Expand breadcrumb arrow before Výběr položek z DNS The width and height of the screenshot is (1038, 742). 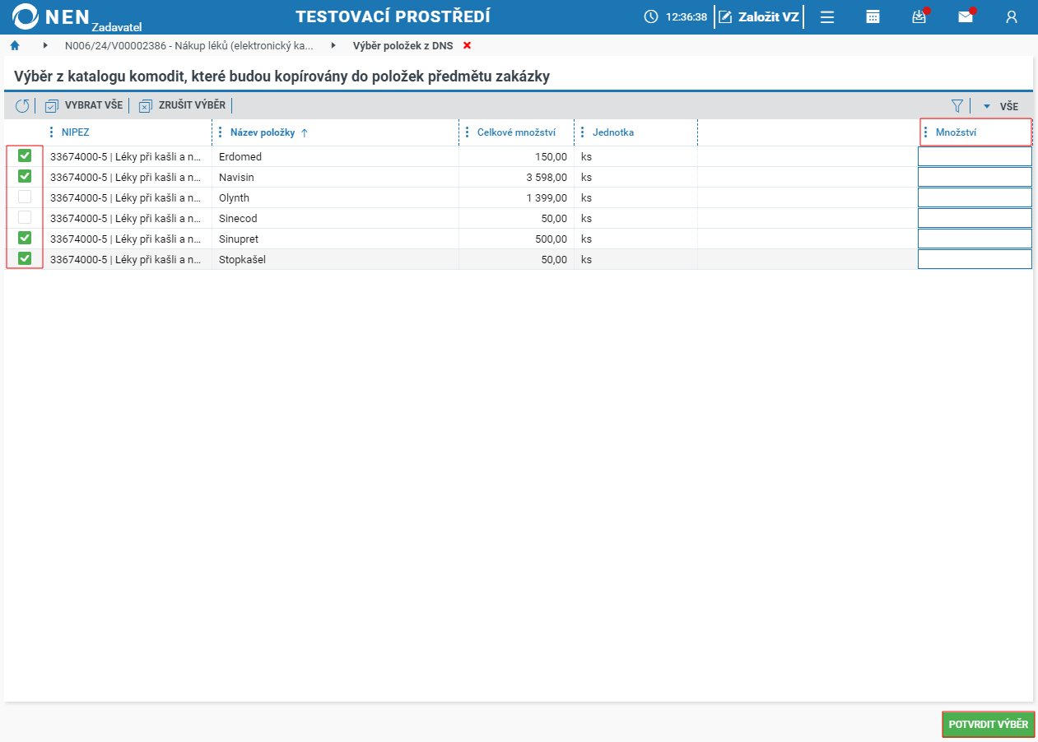coord(333,45)
